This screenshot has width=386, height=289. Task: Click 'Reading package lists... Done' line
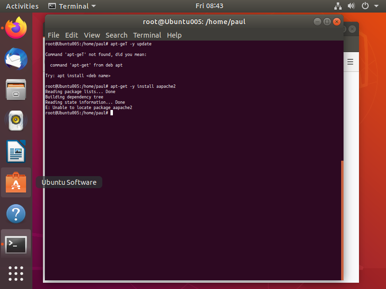[x=80, y=92]
